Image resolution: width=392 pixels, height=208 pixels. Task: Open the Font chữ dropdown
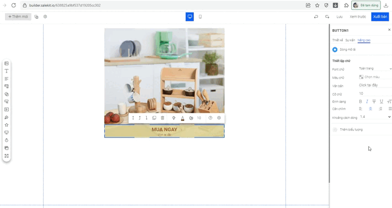[x=375, y=68]
